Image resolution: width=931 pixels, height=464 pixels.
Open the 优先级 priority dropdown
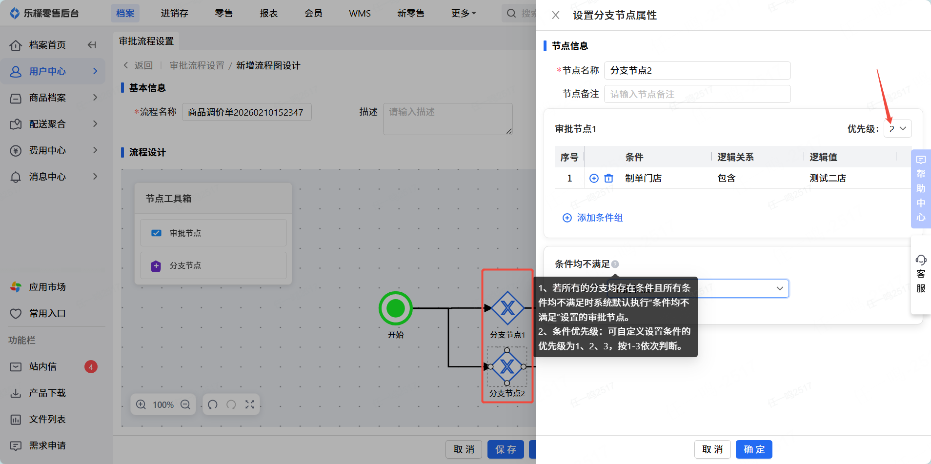pyautogui.click(x=897, y=129)
